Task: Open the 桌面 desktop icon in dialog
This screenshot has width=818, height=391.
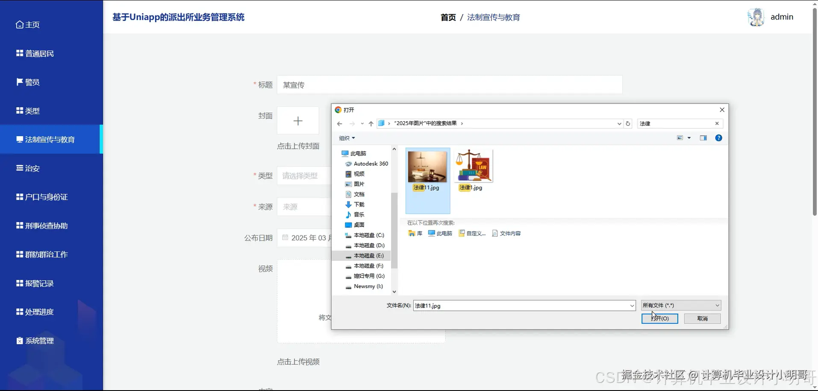Action: coord(347,225)
